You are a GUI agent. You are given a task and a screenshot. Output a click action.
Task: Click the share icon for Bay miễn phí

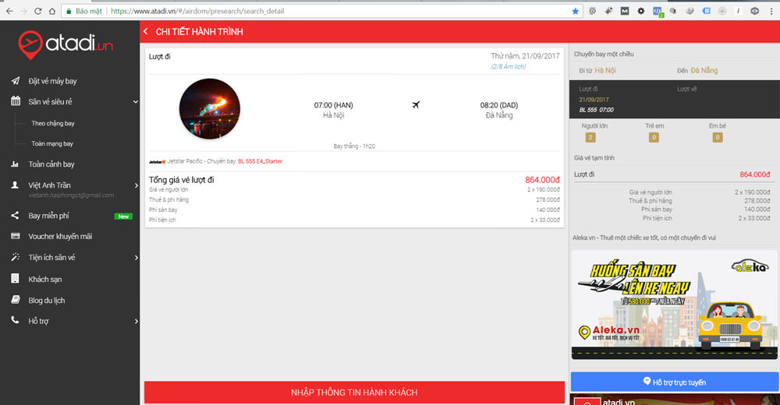15,216
